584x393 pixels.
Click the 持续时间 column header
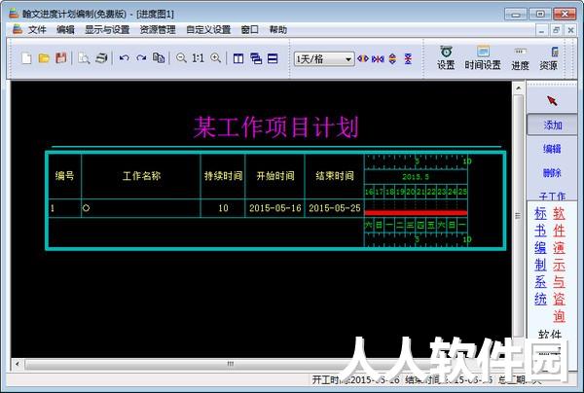tap(223, 176)
